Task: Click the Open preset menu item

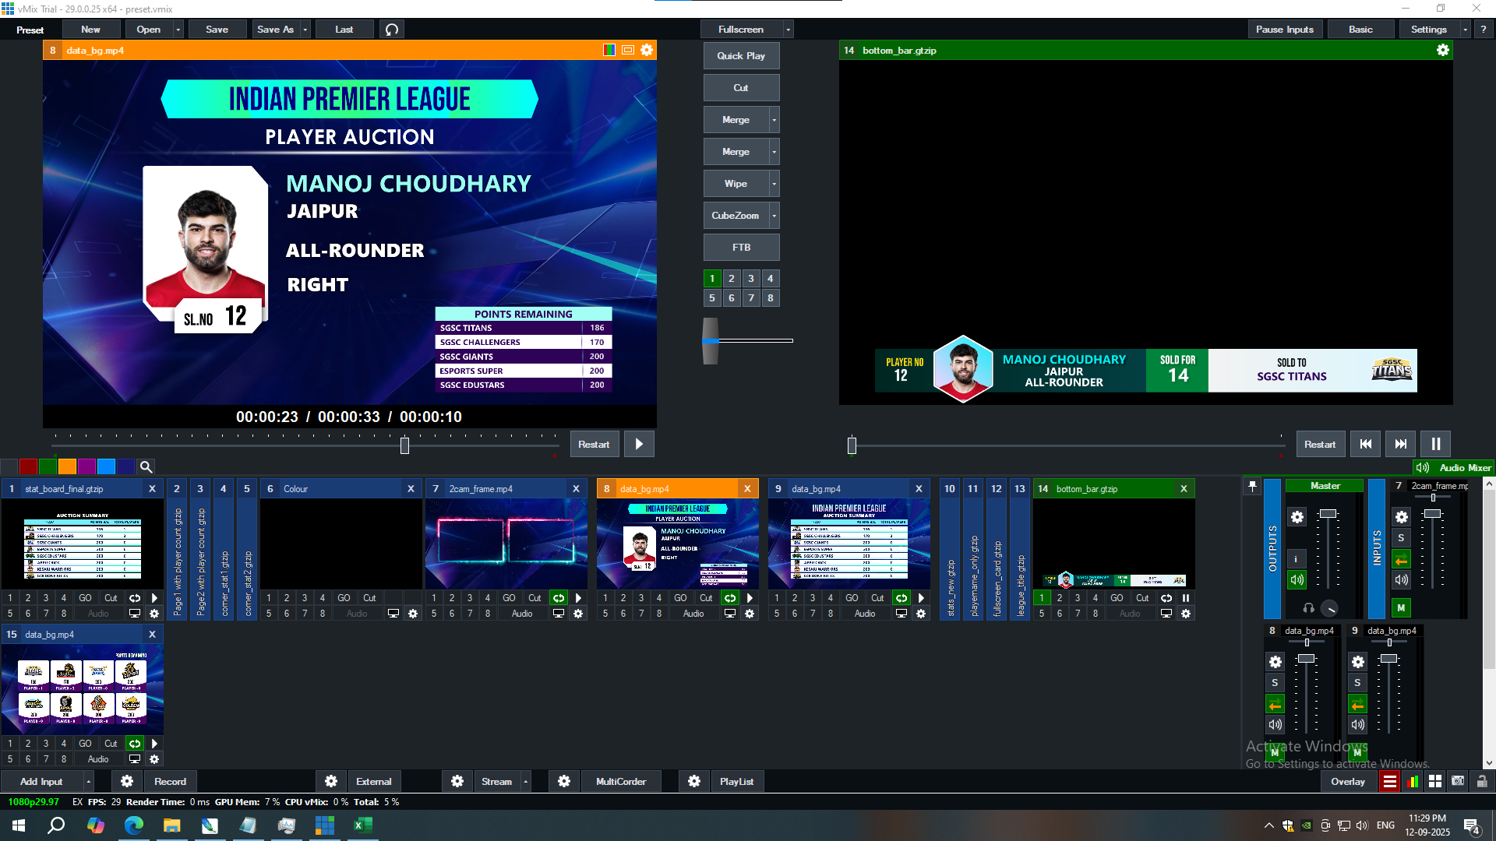Action: click(x=148, y=30)
